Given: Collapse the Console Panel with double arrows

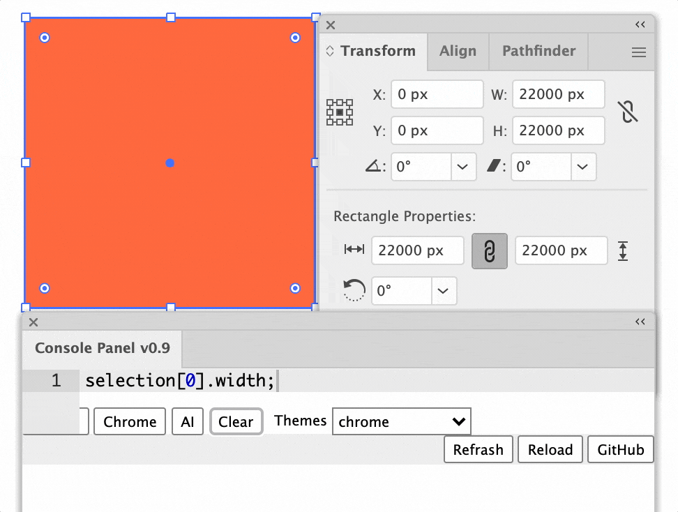Looking at the screenshot, I should (640, 322).
